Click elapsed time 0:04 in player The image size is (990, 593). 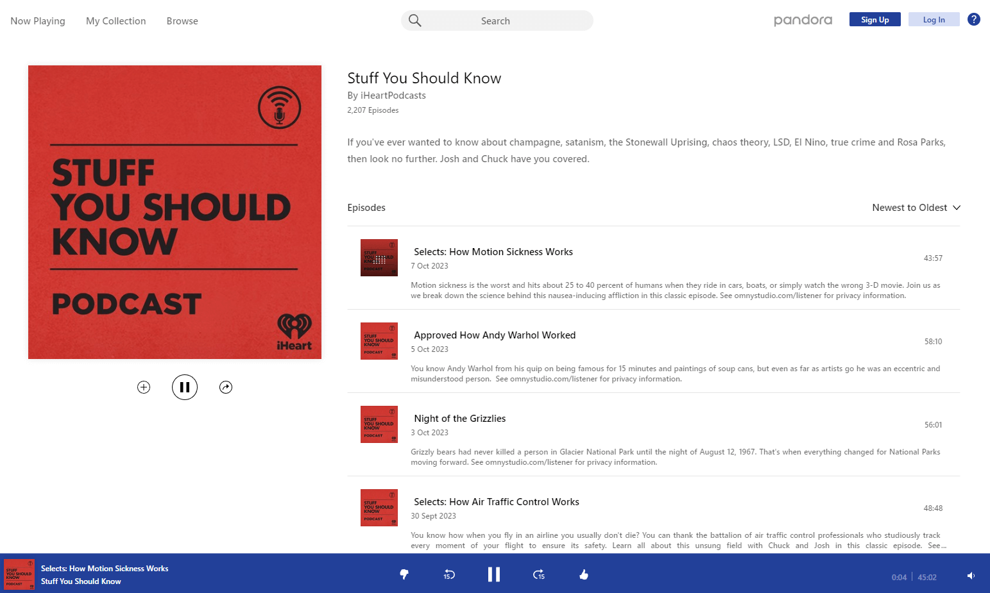(x=899, y=578)
